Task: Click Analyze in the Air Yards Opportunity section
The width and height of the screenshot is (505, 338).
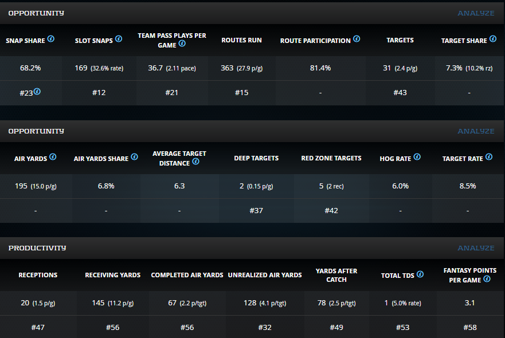Action: tap(475, 131)
